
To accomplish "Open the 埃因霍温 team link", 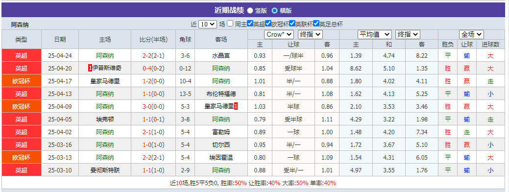I will 221,158.
